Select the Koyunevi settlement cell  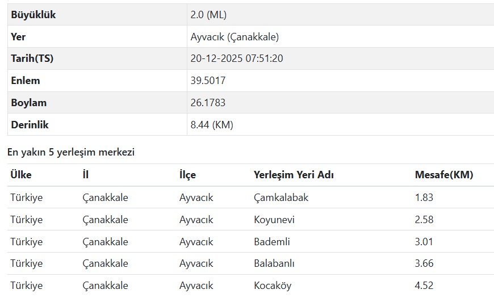274,220
